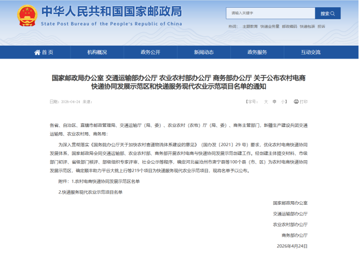Set font size to small (小)
359x253 pixels.
pyautogui.click(x=283, y=102)
